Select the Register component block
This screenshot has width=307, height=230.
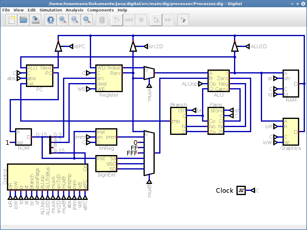109,78
